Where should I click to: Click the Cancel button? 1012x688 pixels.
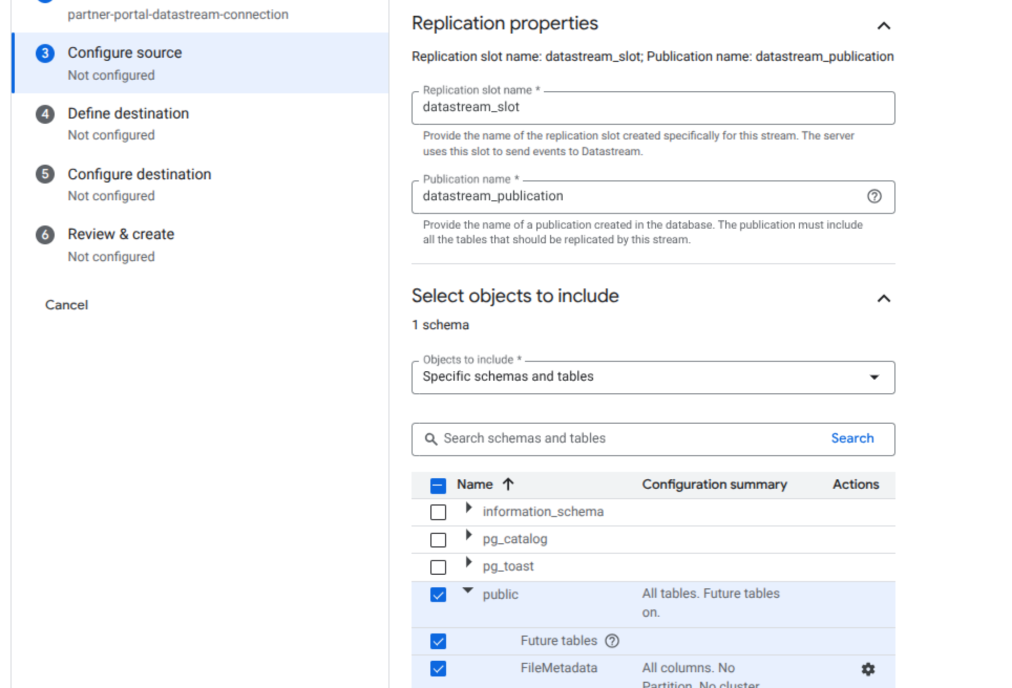point(67,305)
